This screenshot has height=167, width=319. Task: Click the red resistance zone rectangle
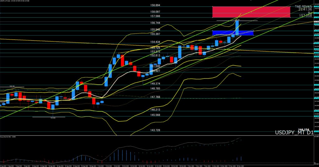[x=251, y=12]
